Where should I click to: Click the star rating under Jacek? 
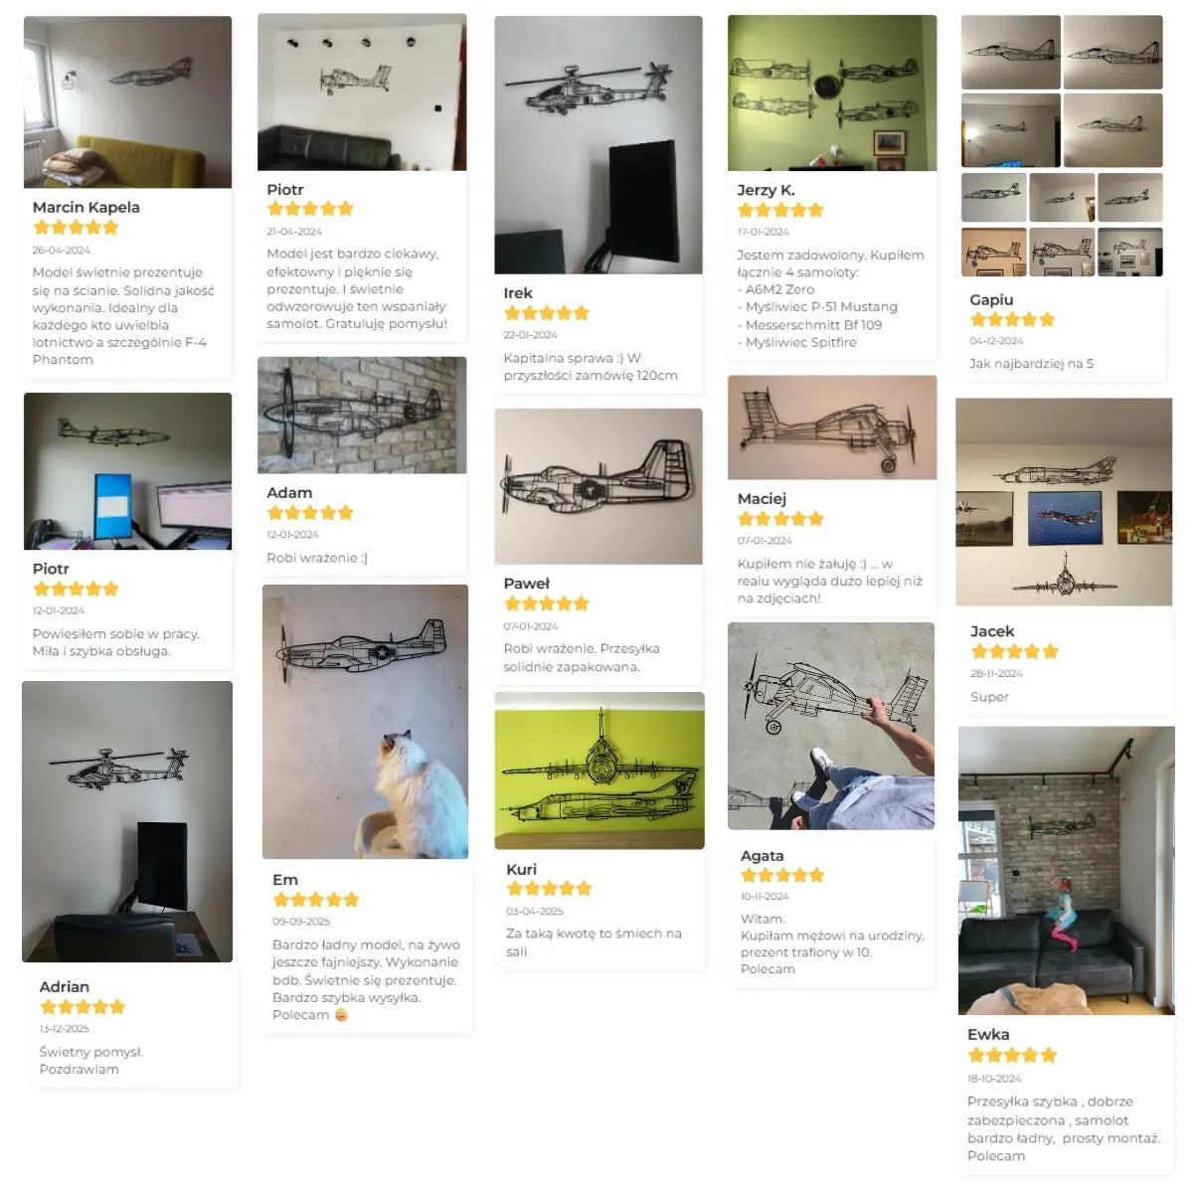[1015, 652]
